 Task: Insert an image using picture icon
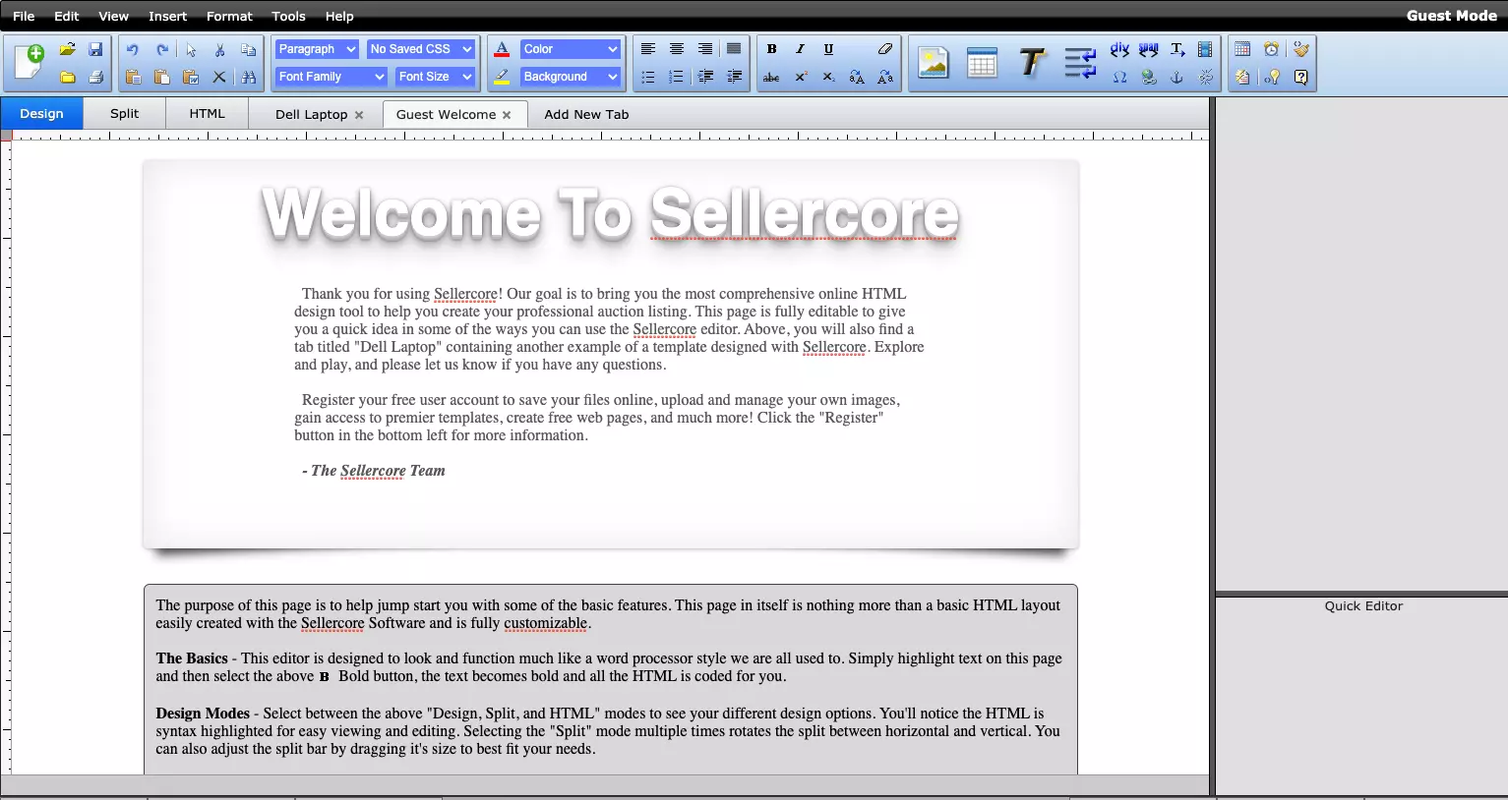pos(933,63)
